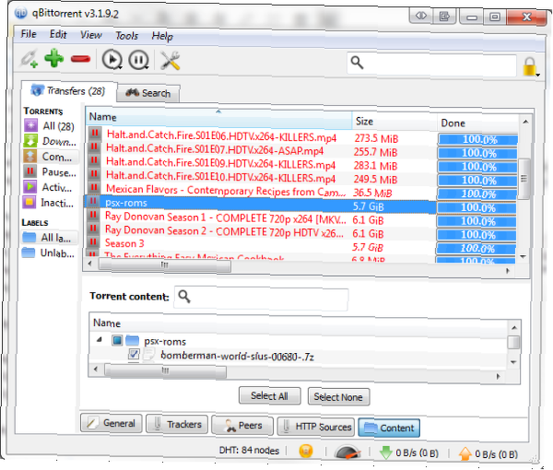Toggle the psx-roms folder checkbox

tap(117, 340)
